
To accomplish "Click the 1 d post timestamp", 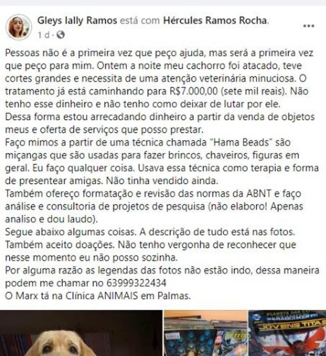I will 44,35.
